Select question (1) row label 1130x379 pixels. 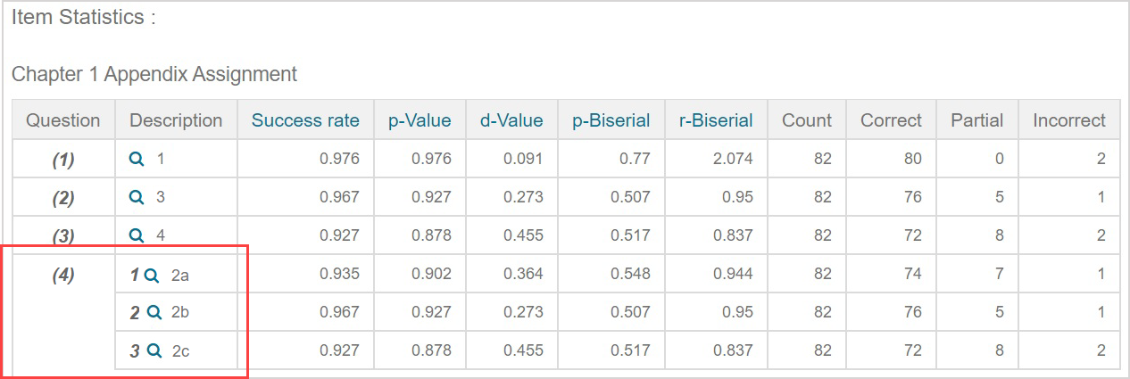point(62,160)
